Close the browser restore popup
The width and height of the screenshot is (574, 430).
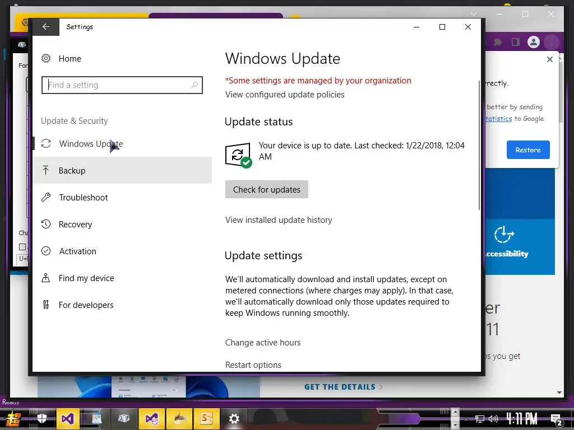point(549,59)
